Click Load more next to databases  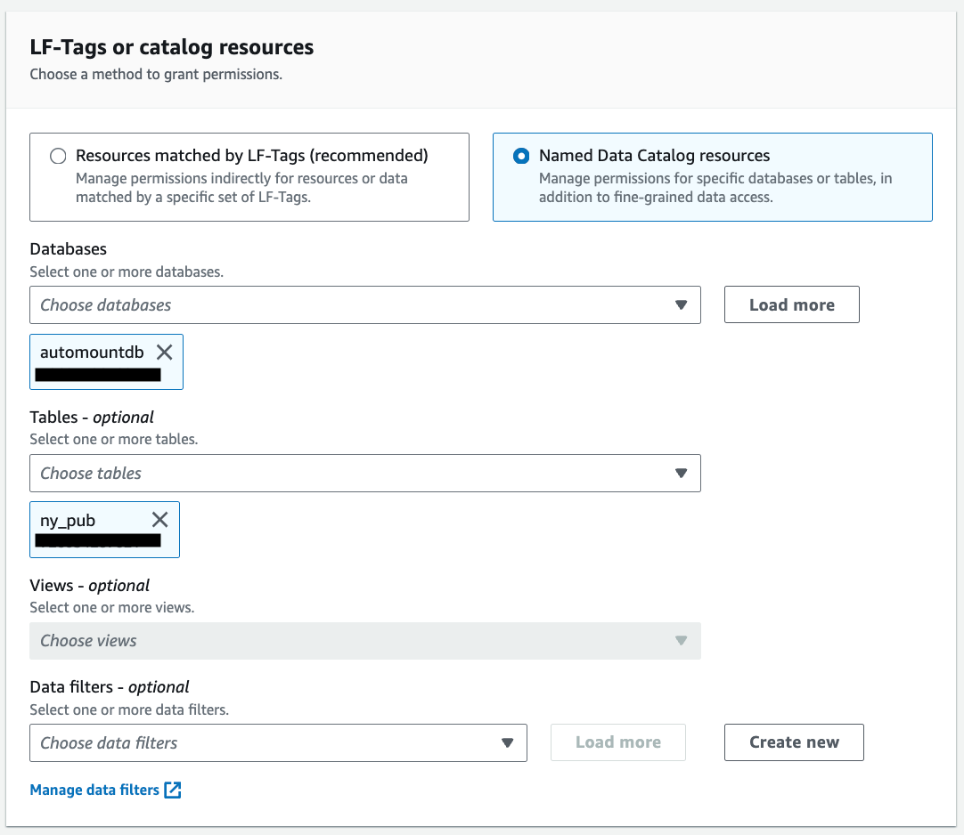(x=791, y=304)
